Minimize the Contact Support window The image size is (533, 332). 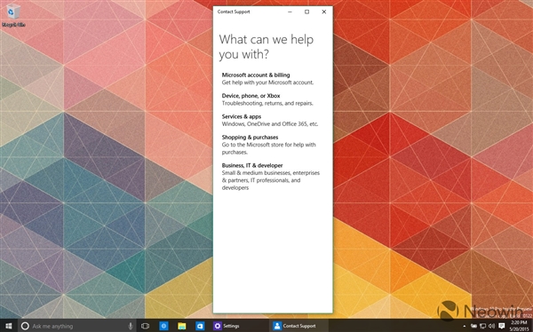[x=290, y=12]
